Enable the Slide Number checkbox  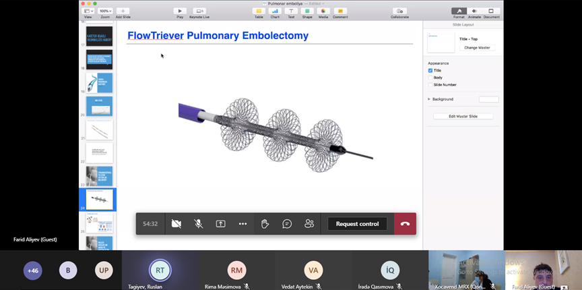click(x=430, y=85)
